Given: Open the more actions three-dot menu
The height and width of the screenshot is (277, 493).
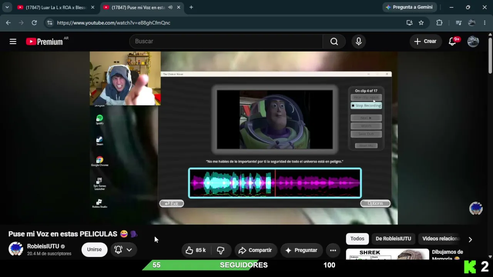Looking at the screenshot, I should pyautogui.click(x=333, y=250).
